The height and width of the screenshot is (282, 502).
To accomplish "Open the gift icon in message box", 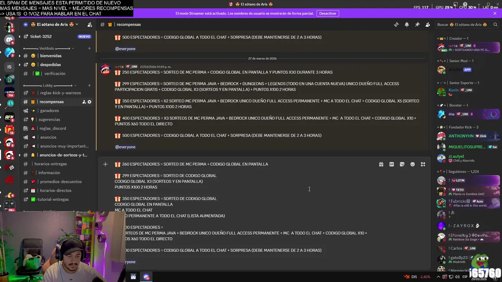I will pyautogui.click(x=381, y=164).
